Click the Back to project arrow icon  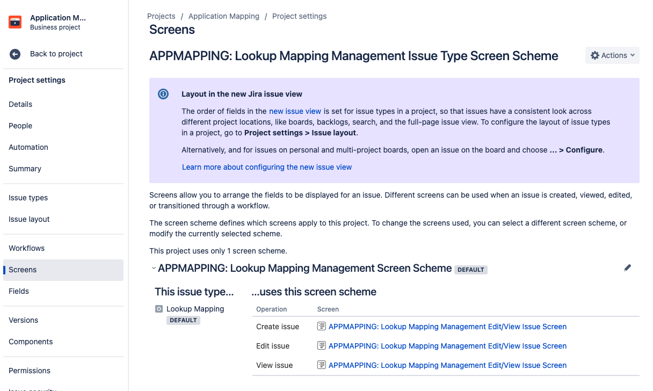14,54
